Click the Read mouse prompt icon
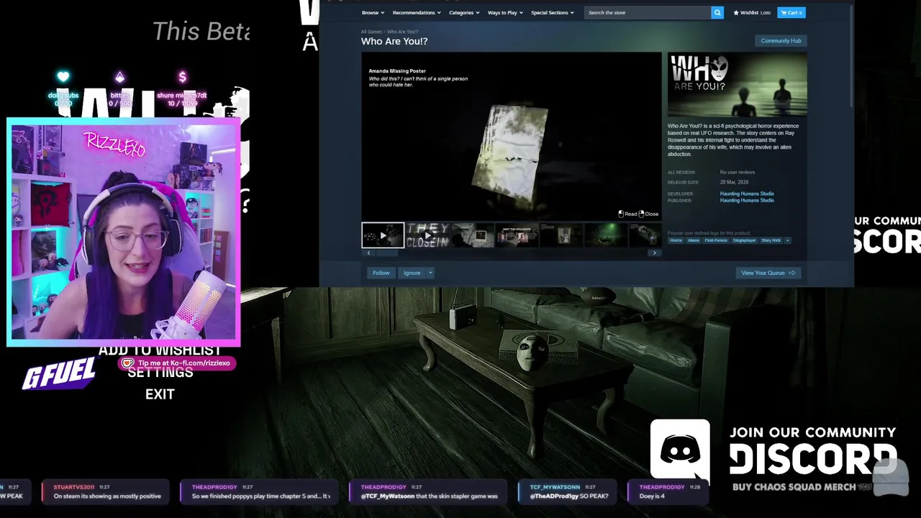 coord(621,214)
